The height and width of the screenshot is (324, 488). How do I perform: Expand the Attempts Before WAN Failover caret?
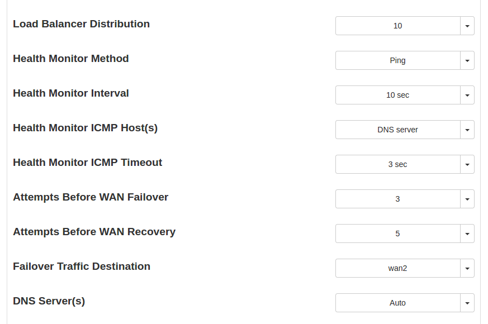467,199
